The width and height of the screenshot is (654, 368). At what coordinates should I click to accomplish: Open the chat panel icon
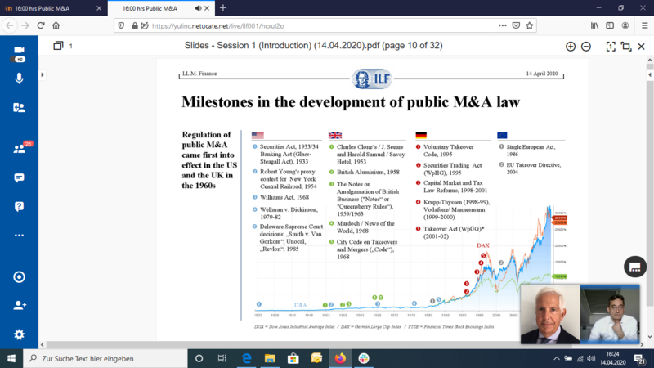coord(19,177)
